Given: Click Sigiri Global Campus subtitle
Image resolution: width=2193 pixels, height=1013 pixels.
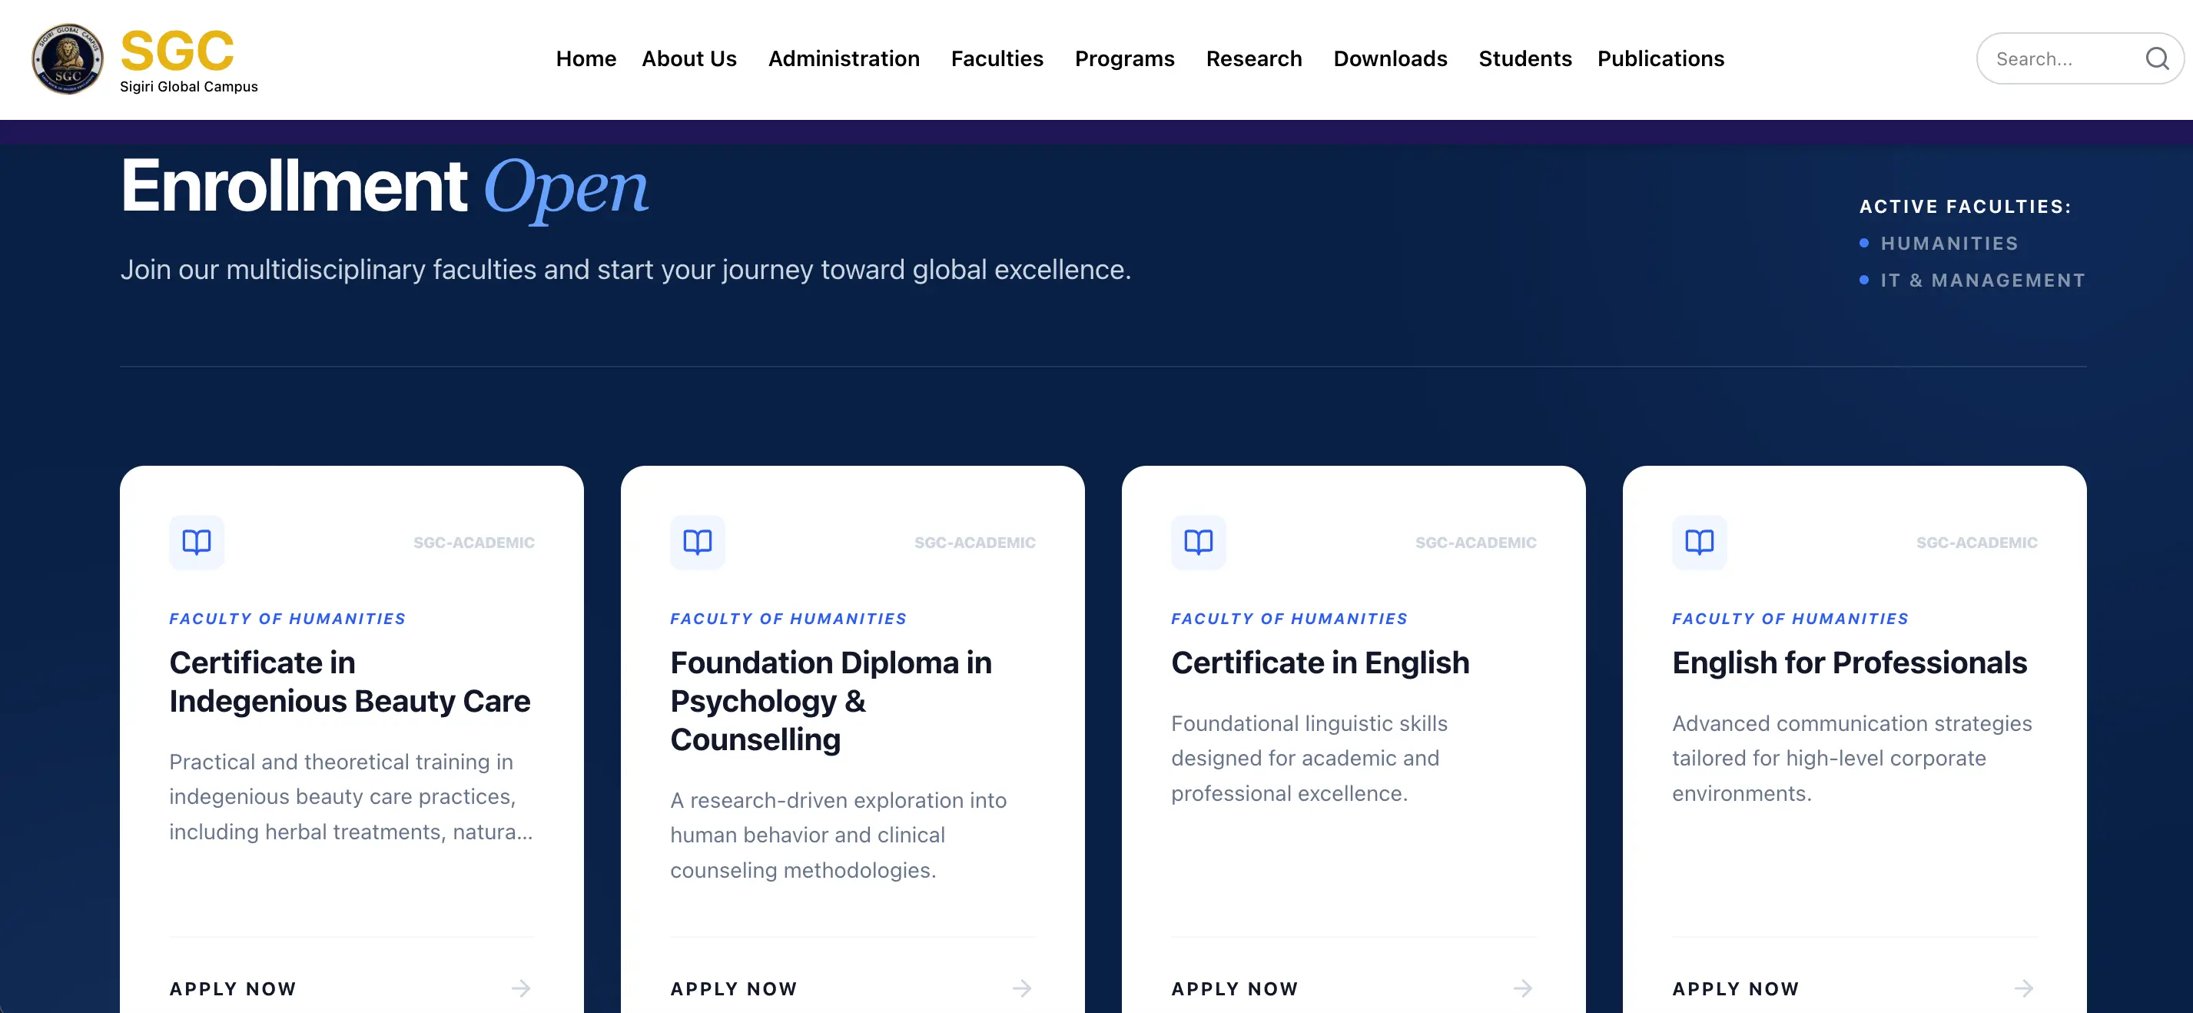Looking at the screenshot, I should (x=189, y=87).
